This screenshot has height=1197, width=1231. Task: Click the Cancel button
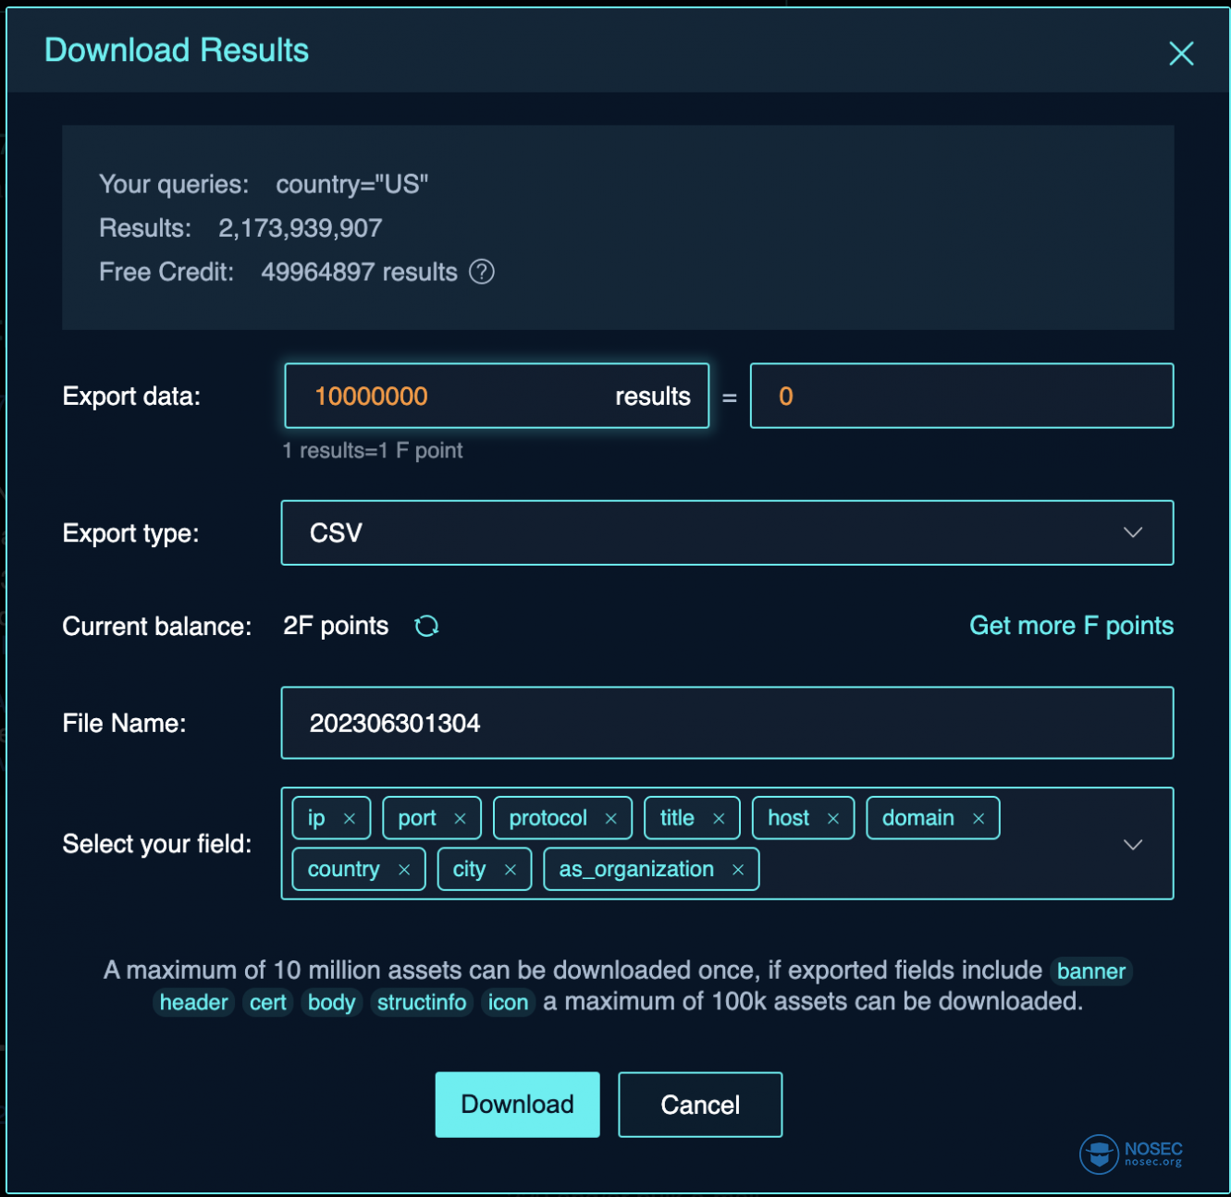point(700,1105)
